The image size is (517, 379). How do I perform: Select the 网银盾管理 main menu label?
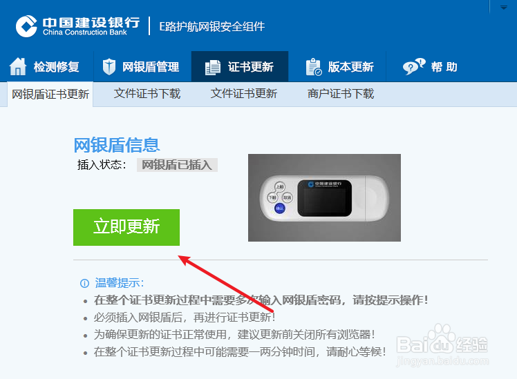tap(151, 67)
